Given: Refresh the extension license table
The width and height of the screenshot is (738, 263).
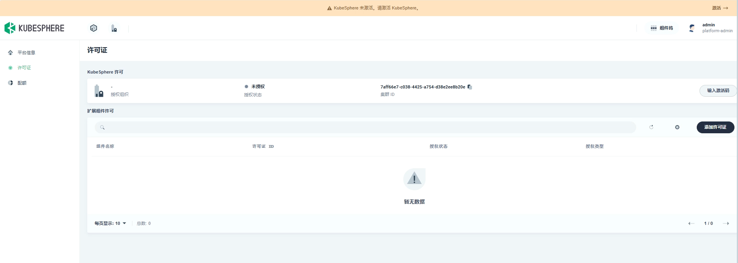Looking at the screenshot, I should point(651,127).
